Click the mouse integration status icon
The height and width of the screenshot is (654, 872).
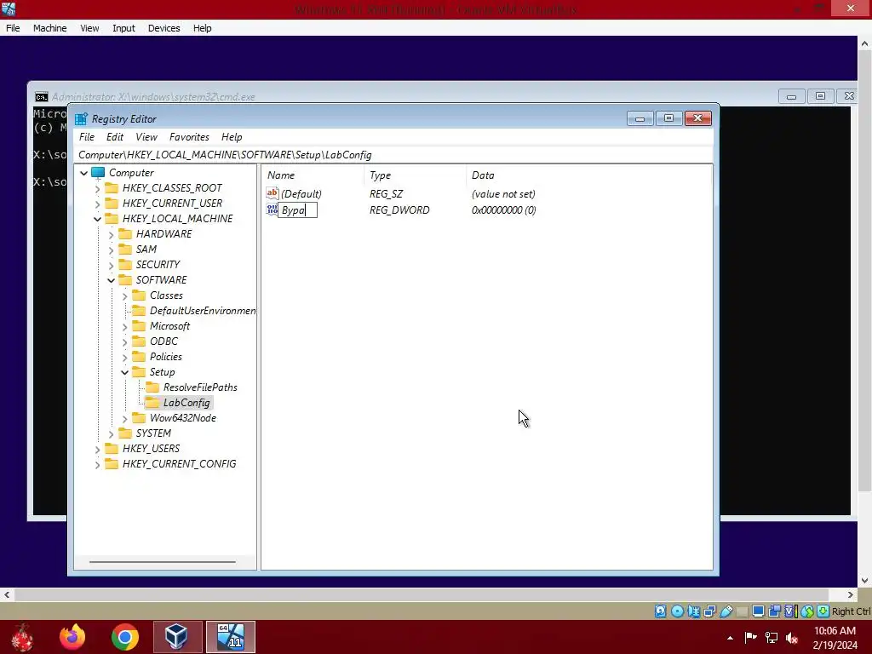click(807, 611)
